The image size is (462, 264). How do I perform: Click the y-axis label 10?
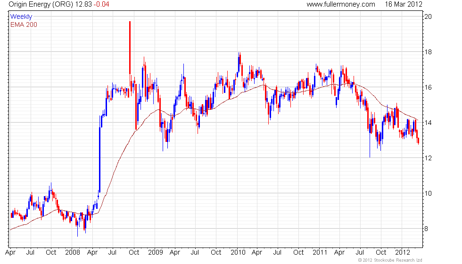(428, 193)
